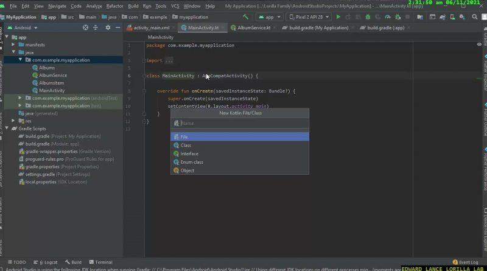The image size is (487, 271).
Task: Select Object option in dialog
Action: click(x=240, y=171)
